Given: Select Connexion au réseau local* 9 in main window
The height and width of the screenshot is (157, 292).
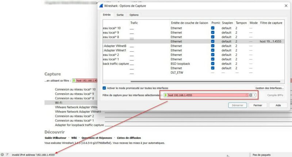Looking at the screenshot, I should tap(74, 94).
